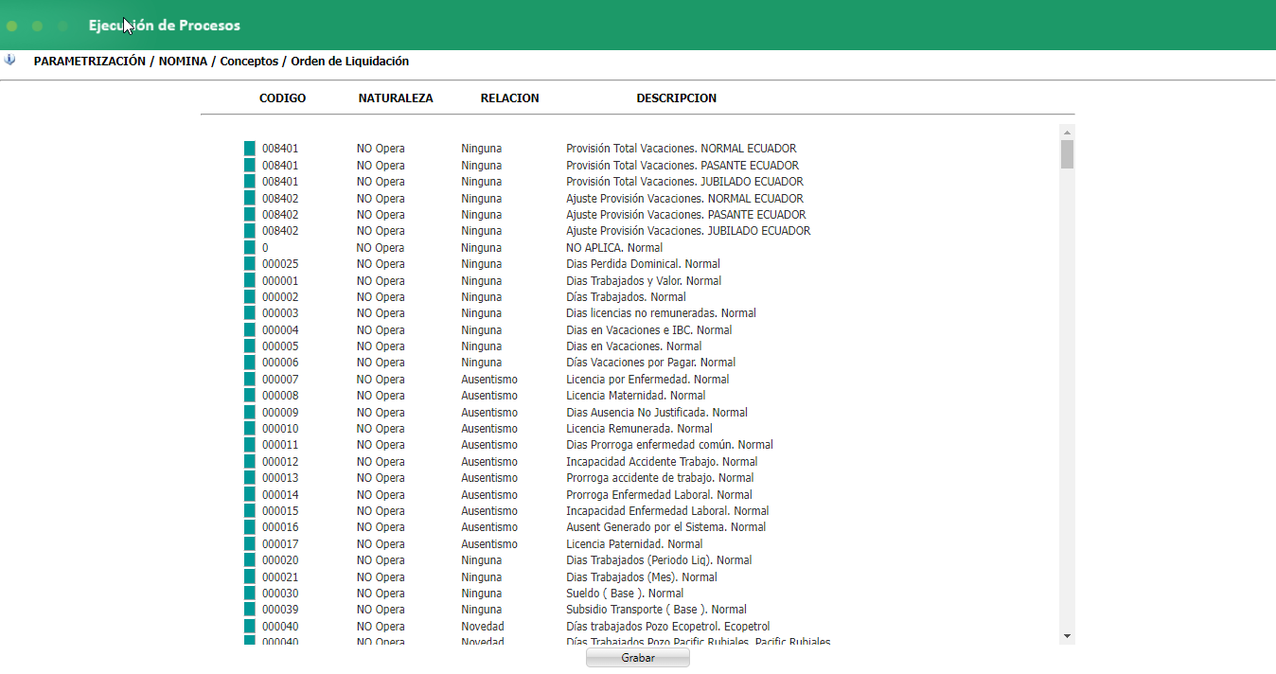The width and height of the screenshot is (1276, 674).
Task: Pick the teal square of Dias Prorroga enfermedad común
Action: (x=250, y=445)
